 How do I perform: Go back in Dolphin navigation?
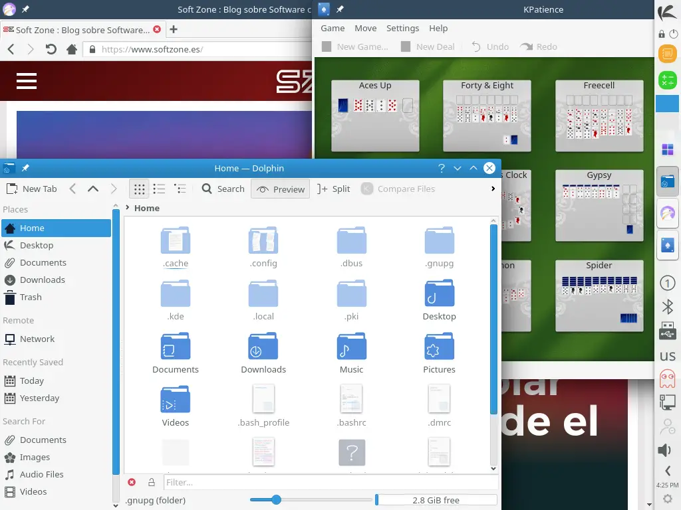(72, 189)
